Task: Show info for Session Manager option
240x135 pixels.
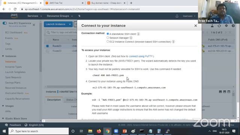Action: tap(131, 38)
